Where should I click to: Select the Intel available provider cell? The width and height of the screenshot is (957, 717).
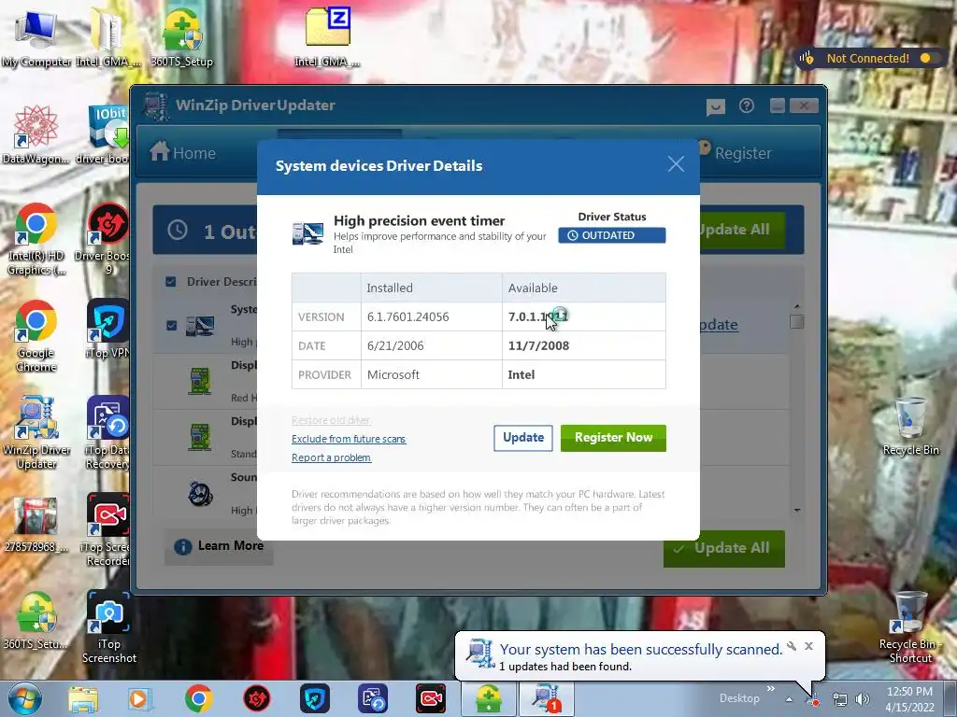584,374
